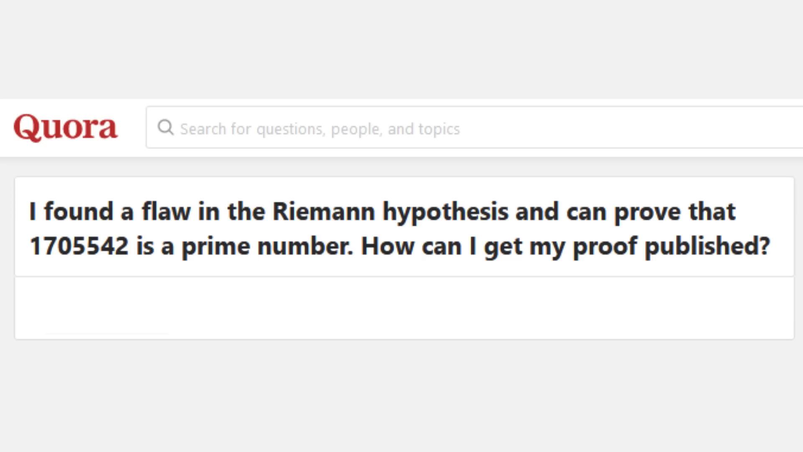The height and width of the screenshot is (452, 803).
Task: Click the Quora logo
Action: pyautogui.click(x=65, y=127)
